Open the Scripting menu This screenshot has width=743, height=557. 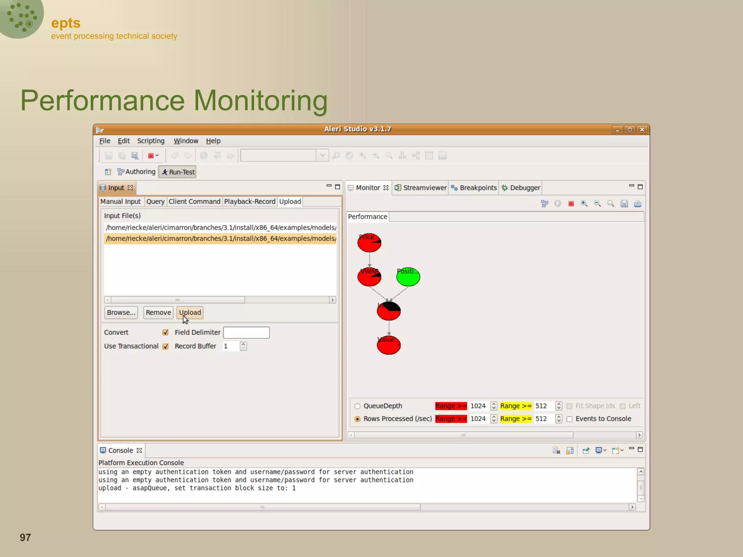(151, 141)
